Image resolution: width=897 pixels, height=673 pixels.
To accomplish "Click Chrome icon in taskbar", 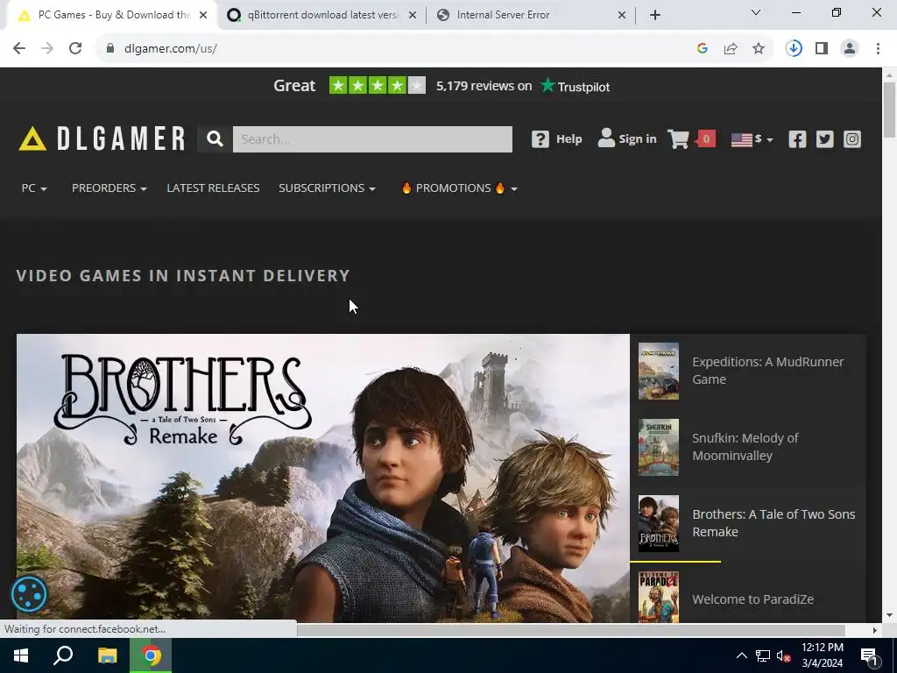I will [151, 655].
